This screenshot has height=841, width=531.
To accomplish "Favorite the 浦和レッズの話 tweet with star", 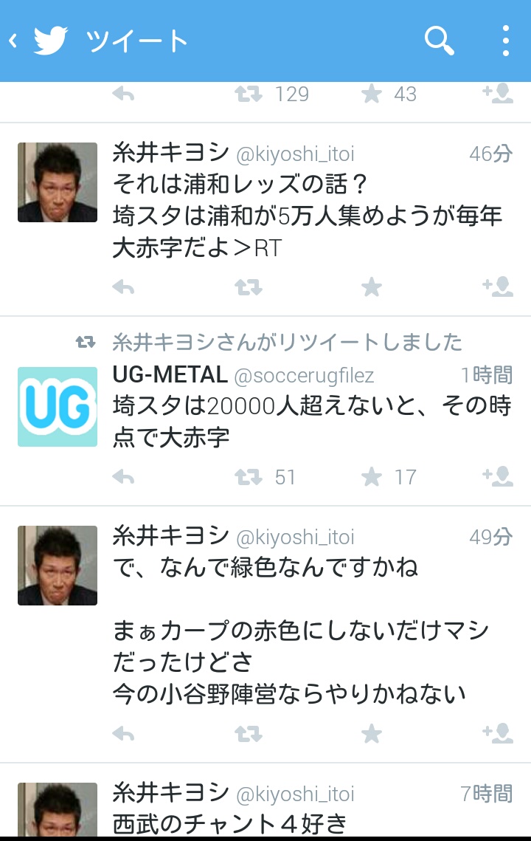I will pyautogui.click(x=371, y=287).
